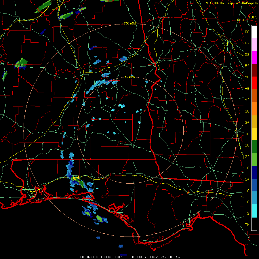The image size is (259, 259).
Task: Click the "2" legend value
Action: pos(248,214)
